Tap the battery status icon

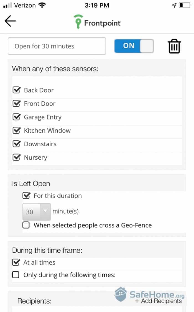click(x=184, y=5)
